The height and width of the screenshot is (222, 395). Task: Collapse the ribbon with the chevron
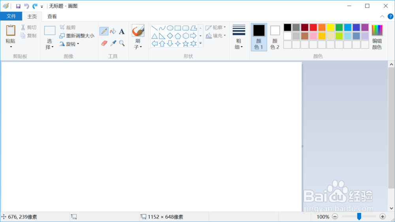(382, 16)
